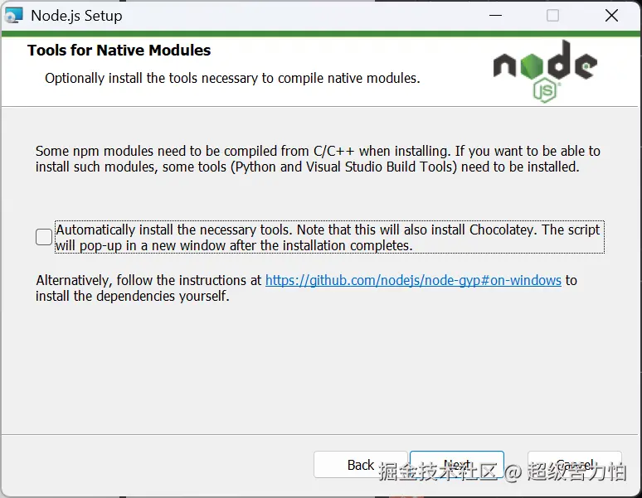This screenshot has height=498, width=642.
Task: Open the node-gyp on-windows GitHub link
Action: 413,280
